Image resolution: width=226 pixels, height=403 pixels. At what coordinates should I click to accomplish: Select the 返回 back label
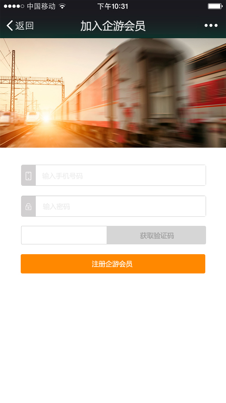(x=24, y=26)
